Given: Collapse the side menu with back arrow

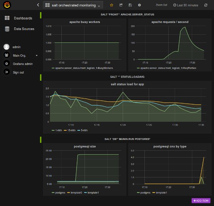Looking at the screenshot, I should click(x=38, y=5).
